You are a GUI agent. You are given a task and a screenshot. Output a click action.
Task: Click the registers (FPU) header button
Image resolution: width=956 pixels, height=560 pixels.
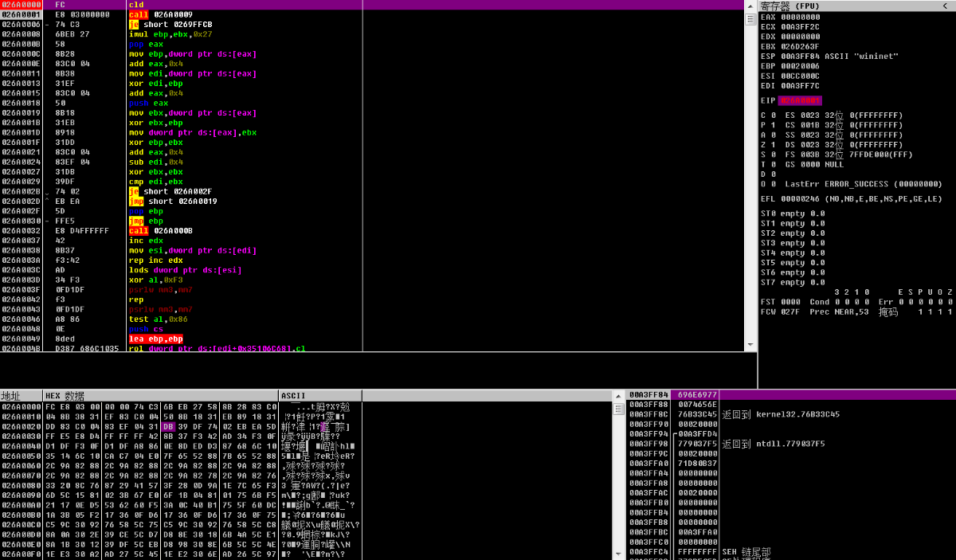tap(856, 6)
